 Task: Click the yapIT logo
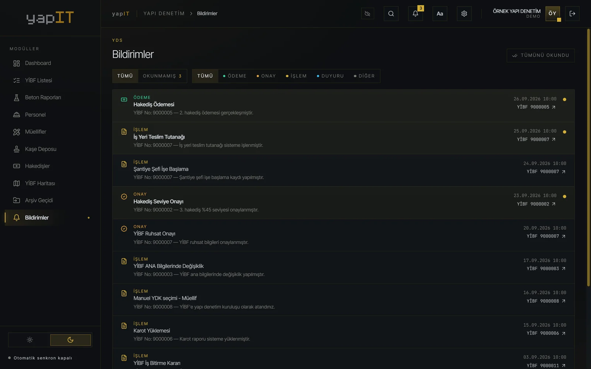coord(50,18)
